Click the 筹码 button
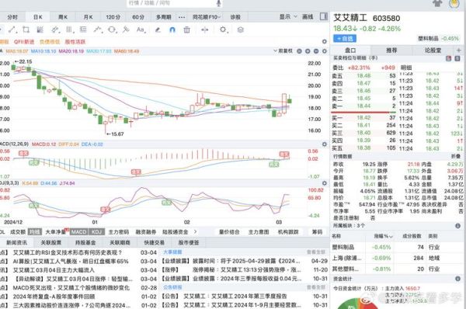 pyautogui.click(x=317, y=231)
